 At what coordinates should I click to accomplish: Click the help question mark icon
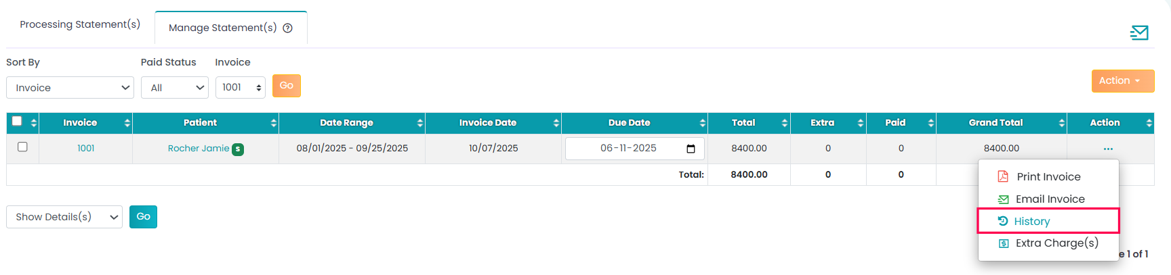point(287,28)
